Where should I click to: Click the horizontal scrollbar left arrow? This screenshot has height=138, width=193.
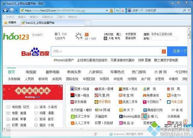pyautogui.click(x=5, y=129)
